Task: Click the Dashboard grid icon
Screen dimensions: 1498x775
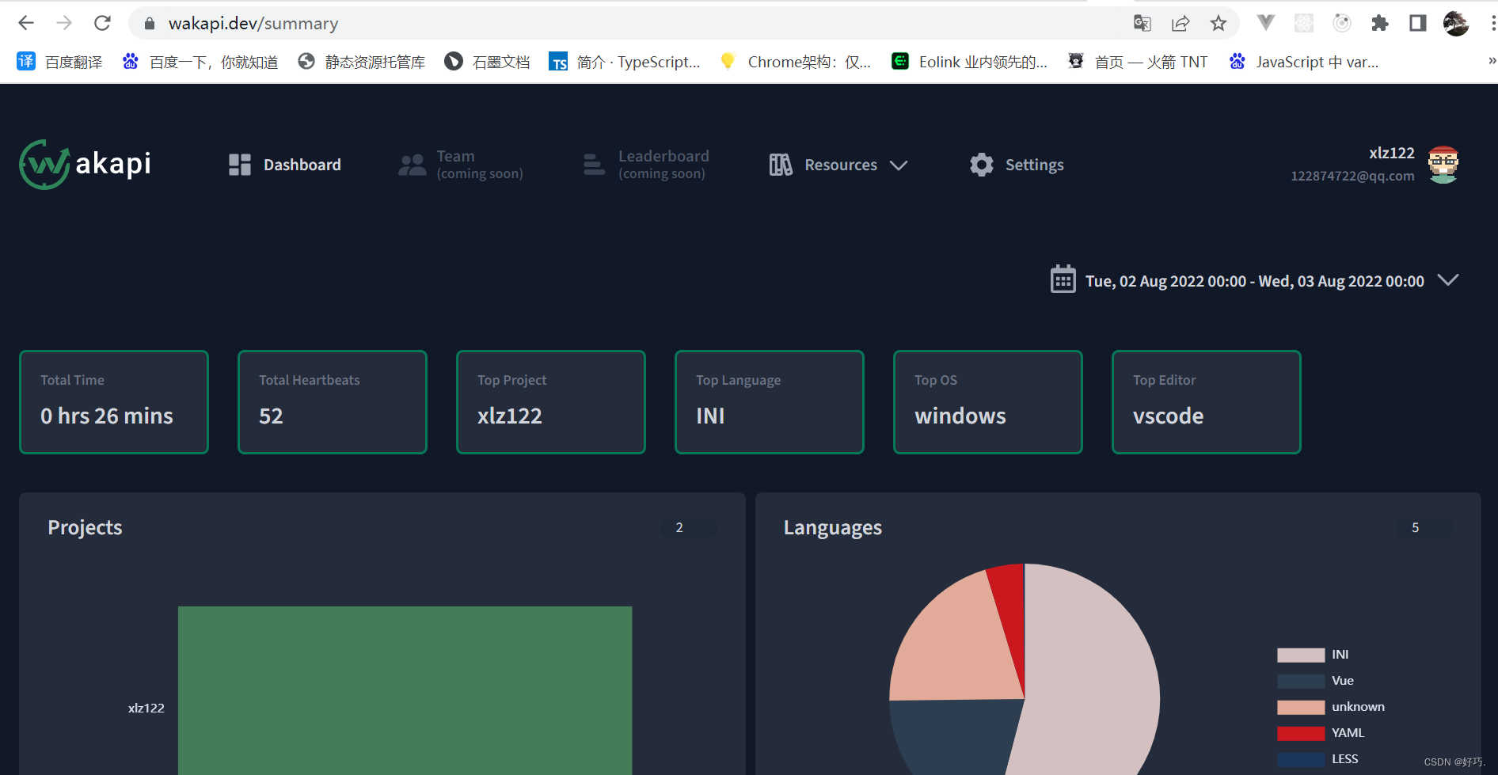Action: [x=240, y=165]
